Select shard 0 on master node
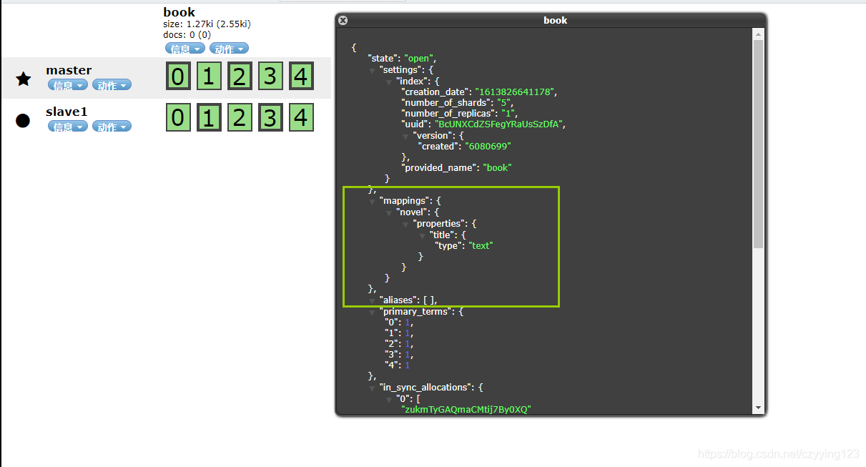Viewport: 866px width, 467px height. tap(178, 76)
